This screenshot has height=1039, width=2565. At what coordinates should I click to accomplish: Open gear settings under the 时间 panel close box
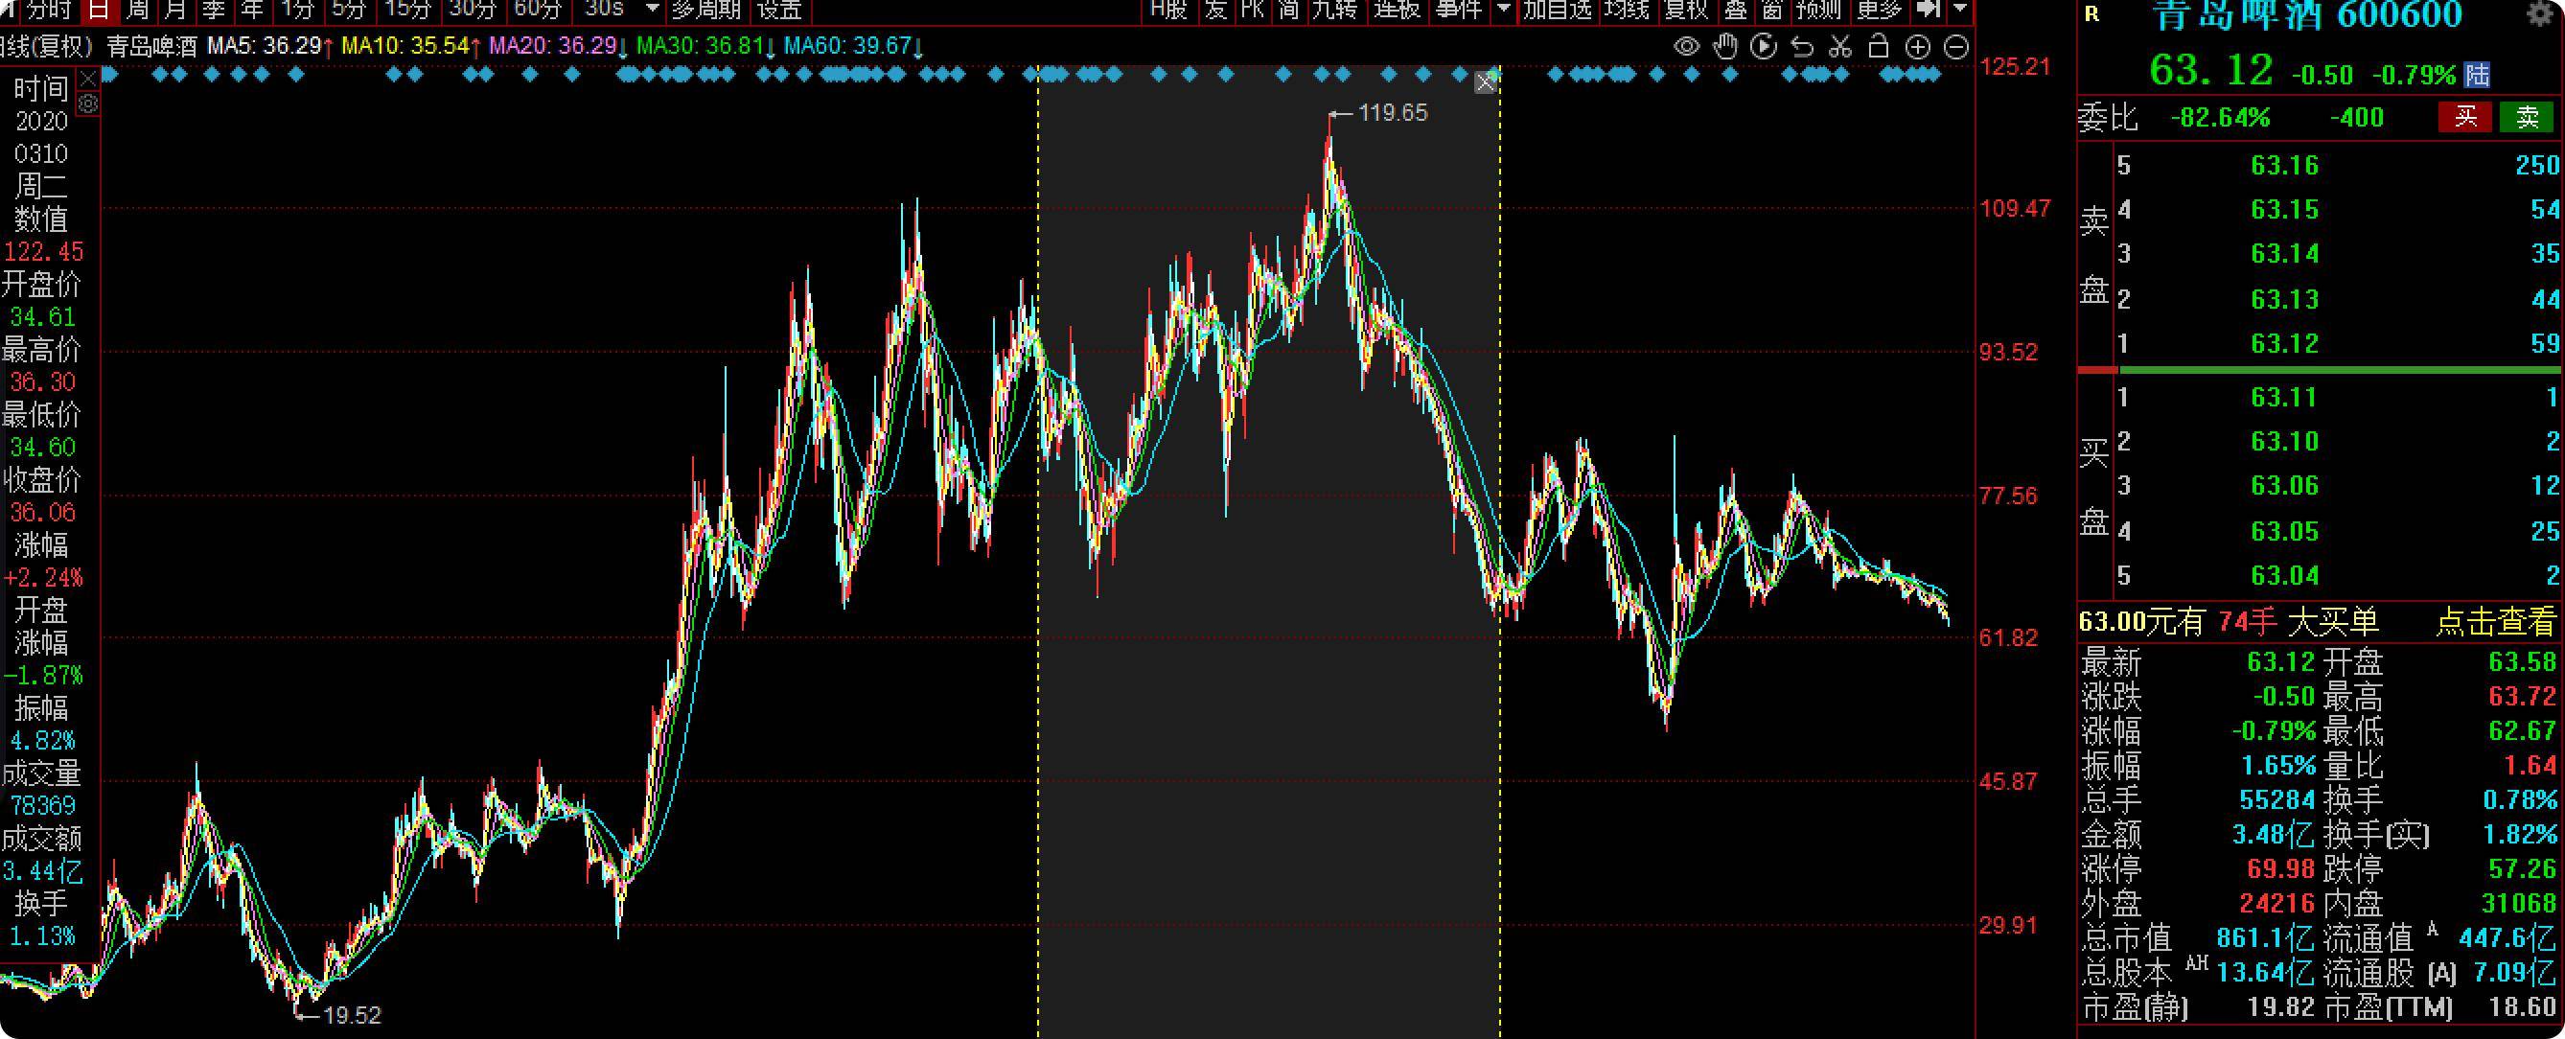tap(88, 104)
